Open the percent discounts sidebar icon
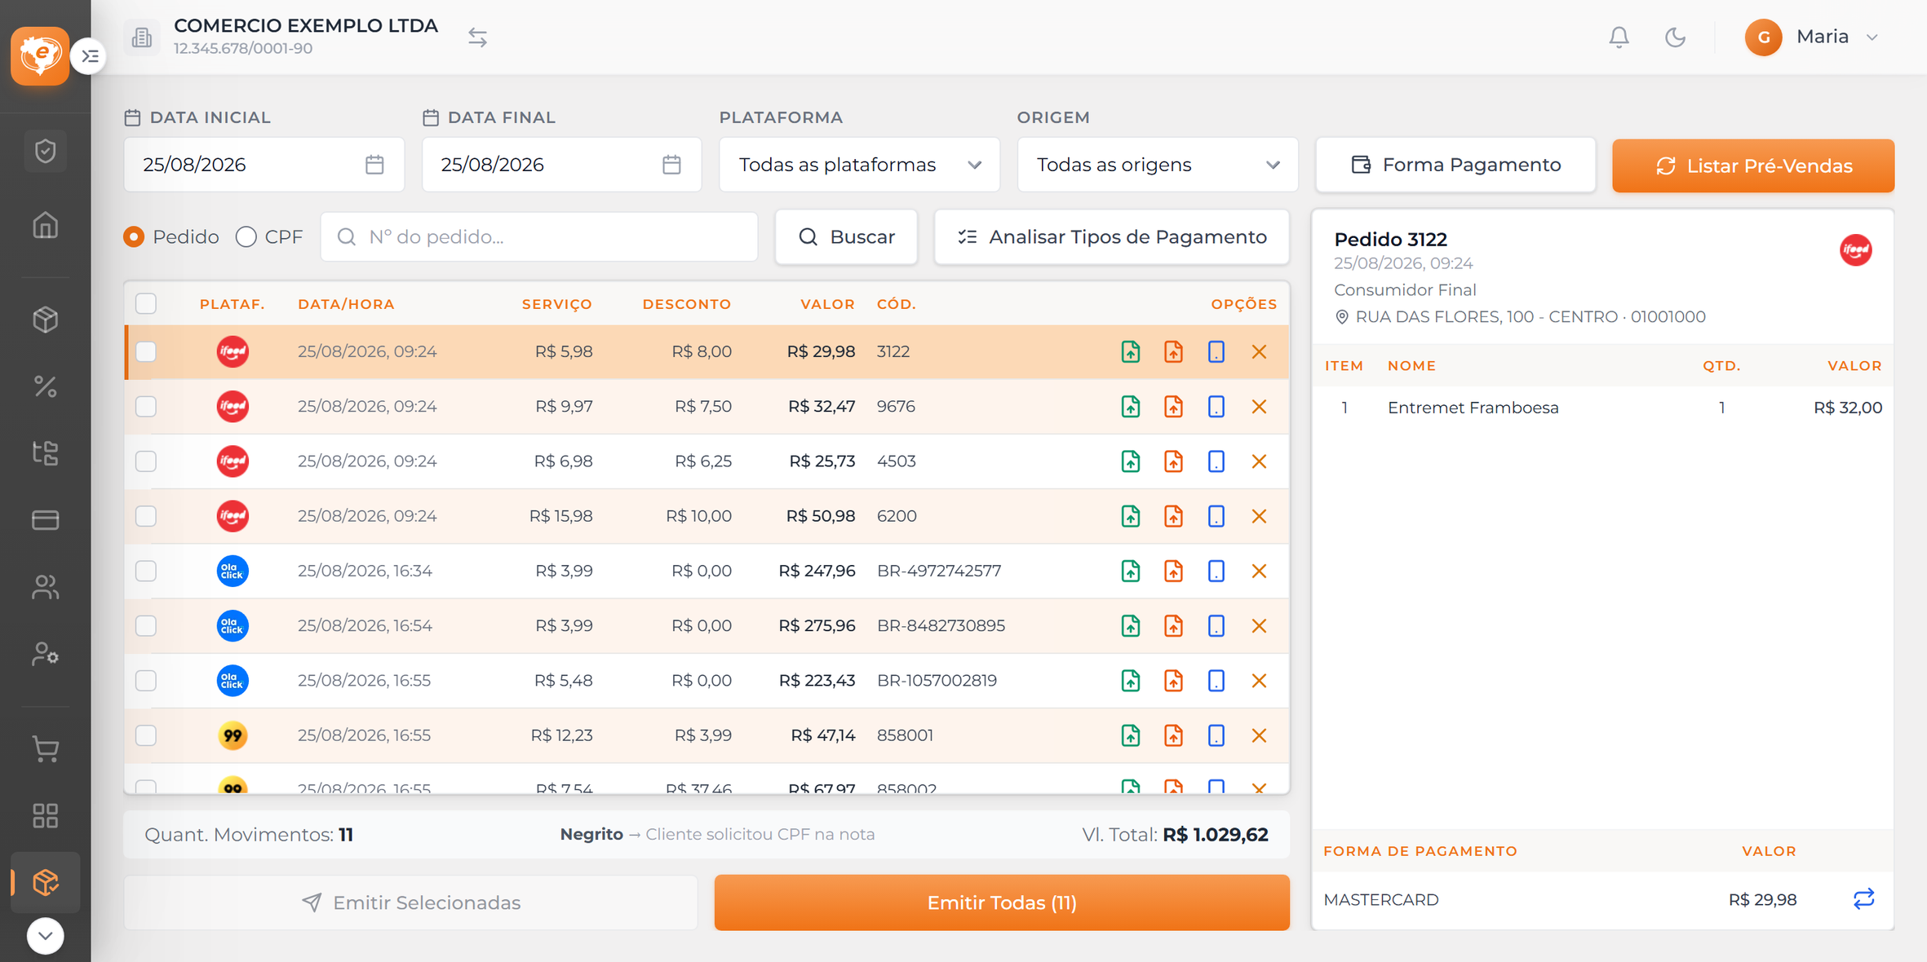 (x=45, y=386)
